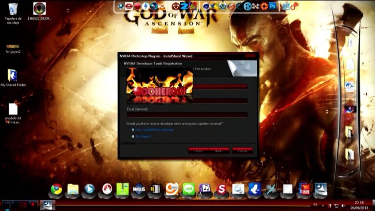
Task: Open the red flame icon in the dock
Action: click(106, 189)
